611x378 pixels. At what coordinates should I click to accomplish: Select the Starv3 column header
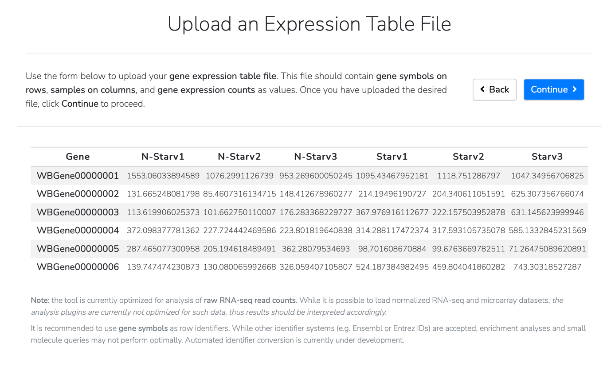point(547,156)
